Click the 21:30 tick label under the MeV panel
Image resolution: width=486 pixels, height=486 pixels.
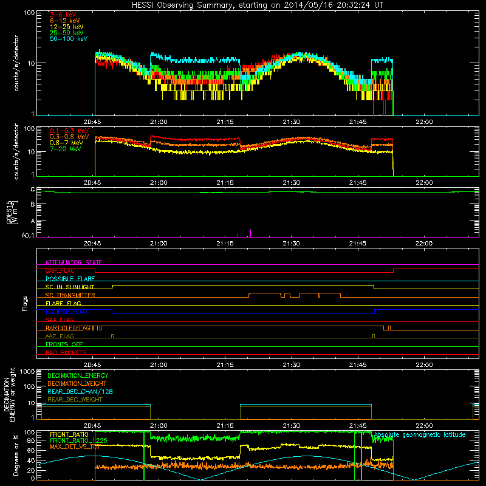(292, 183)
